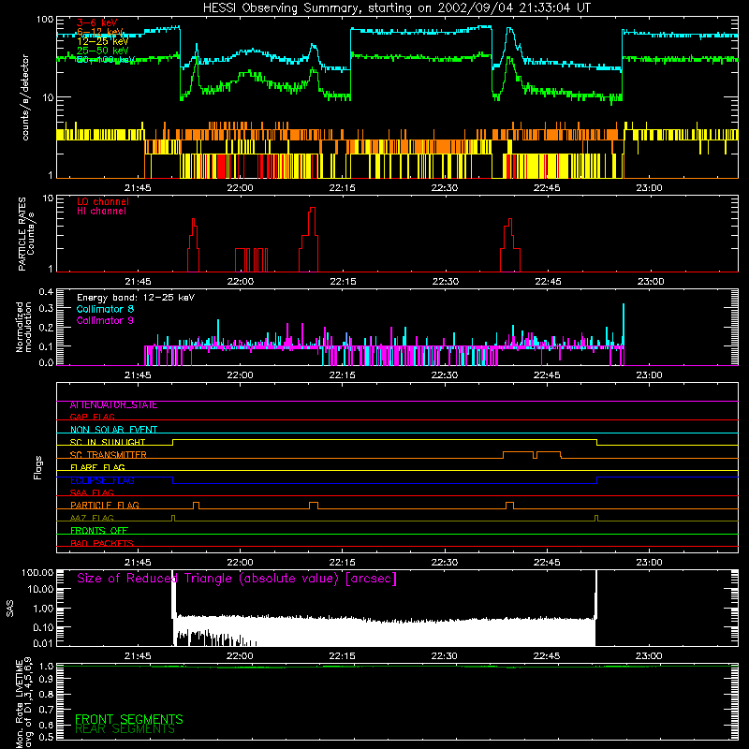
Task: Click the 22:30 tick under the modulation panel
Action: point(444,375)
